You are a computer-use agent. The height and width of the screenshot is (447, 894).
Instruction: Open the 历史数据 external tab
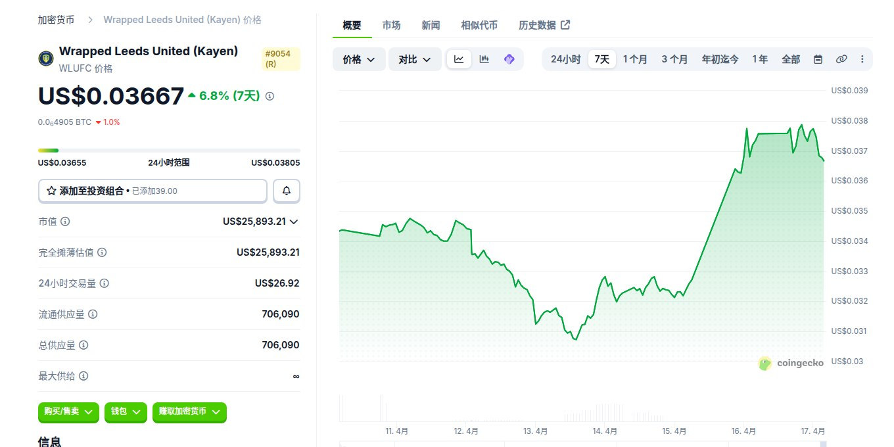click(x=544, y=25)
